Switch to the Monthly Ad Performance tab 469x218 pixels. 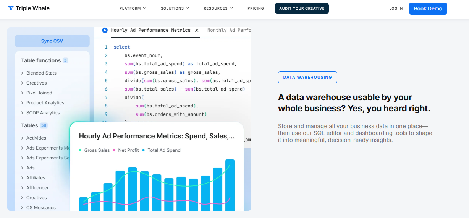(x=229, y=30)
